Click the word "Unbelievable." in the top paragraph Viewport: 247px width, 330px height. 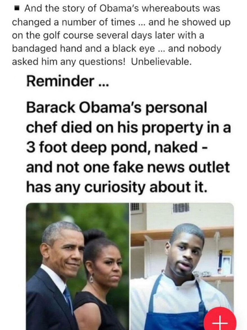pos(161,62)
